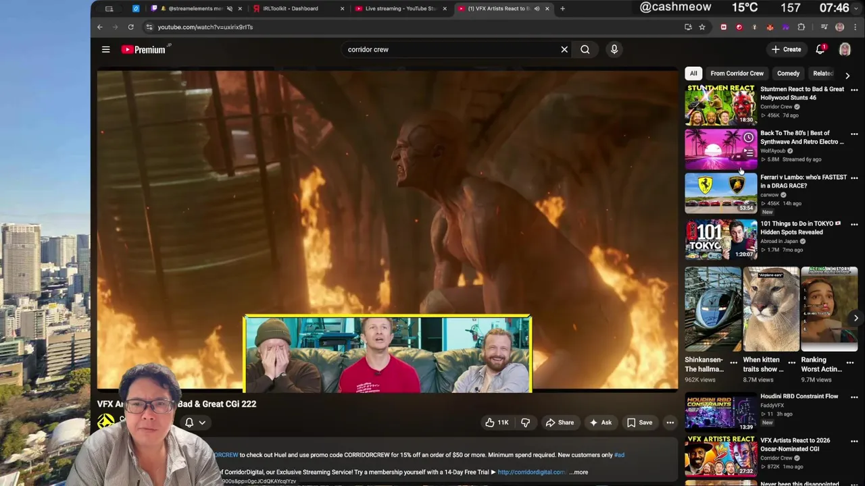Select the Related filter chip
This screenshot has width=865, height=486.
click(x=822, y=74)
